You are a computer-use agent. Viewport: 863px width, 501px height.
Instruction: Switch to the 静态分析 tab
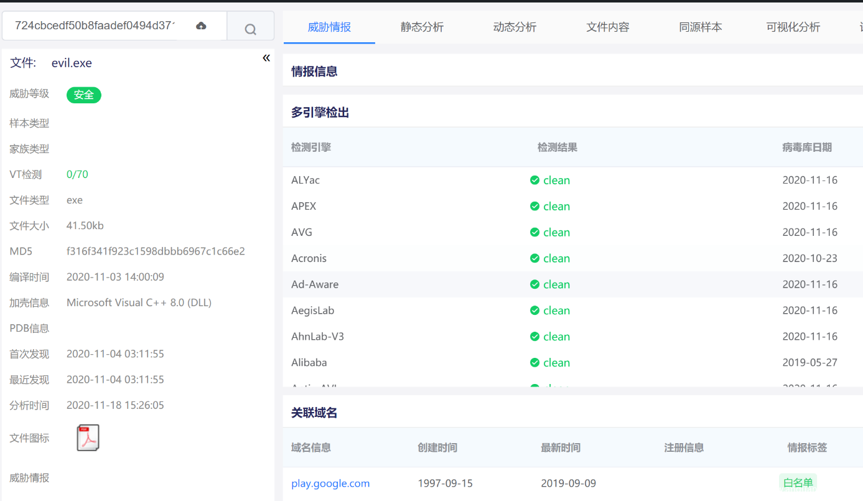422,27
